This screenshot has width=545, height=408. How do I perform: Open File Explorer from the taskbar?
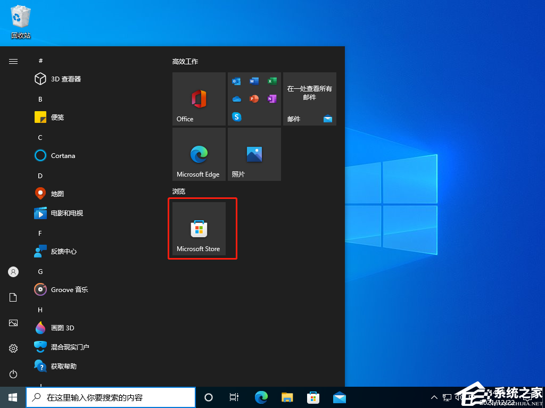pyautogui.click(x=287, y=397)
